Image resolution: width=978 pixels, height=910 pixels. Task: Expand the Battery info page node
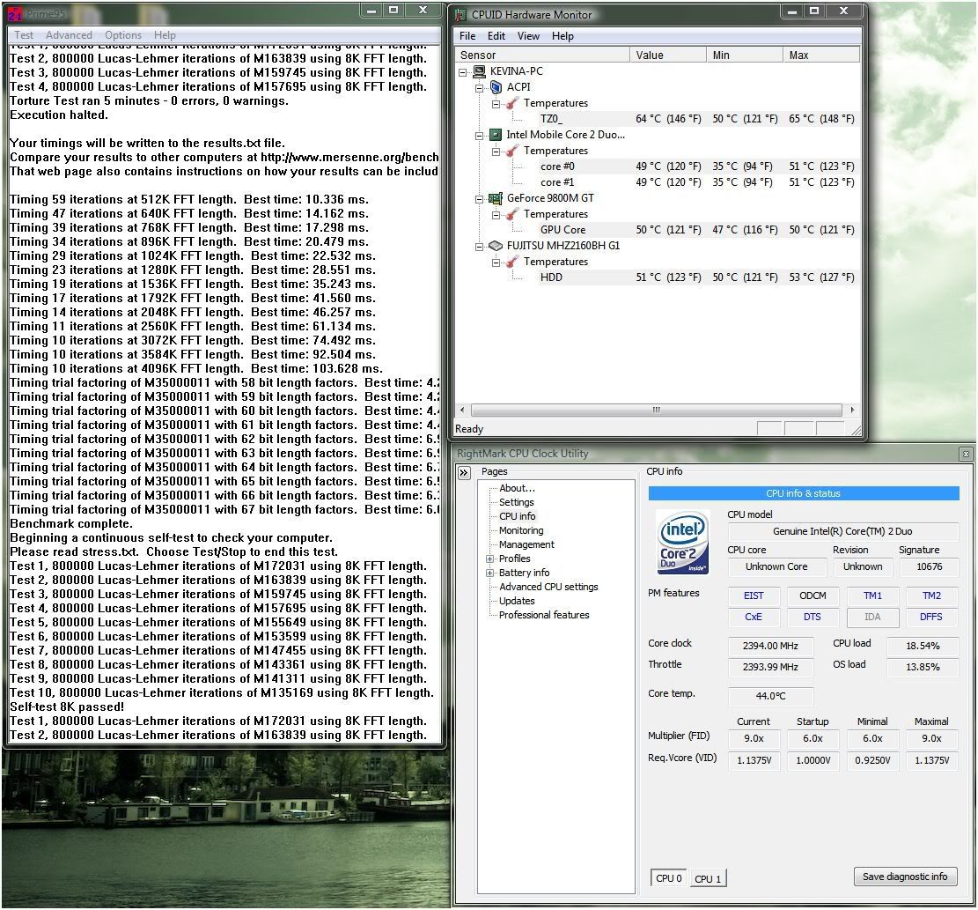tap(490, 573)
